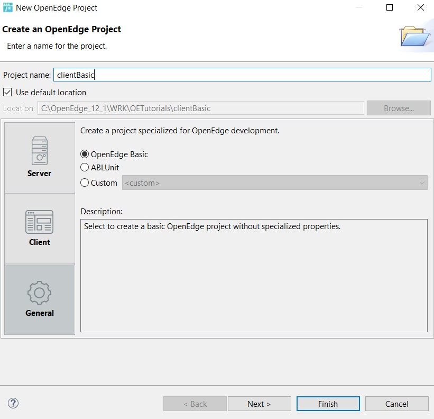Click the OpenEdge wizard title bar icon

coord(7,7)
